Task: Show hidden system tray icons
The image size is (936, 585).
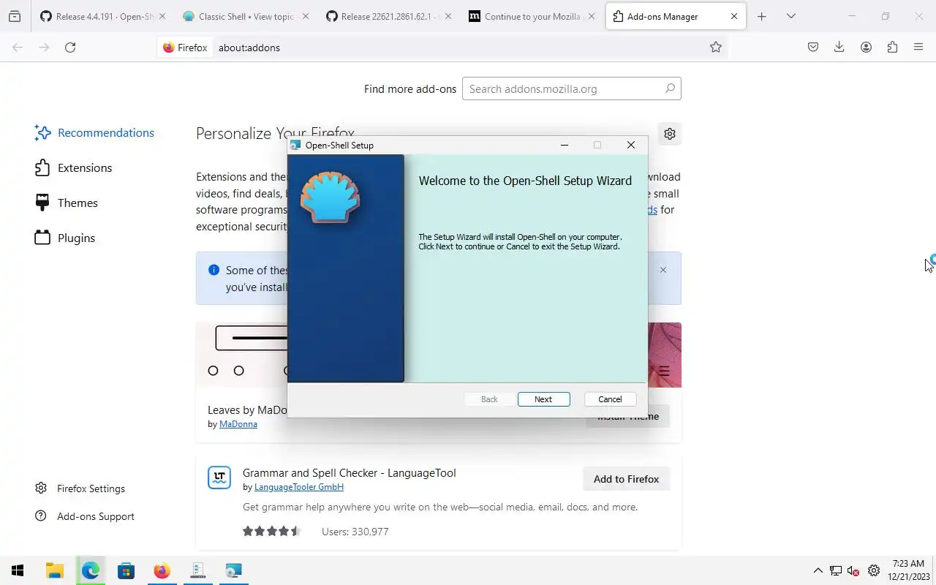Action: [818, 571]
